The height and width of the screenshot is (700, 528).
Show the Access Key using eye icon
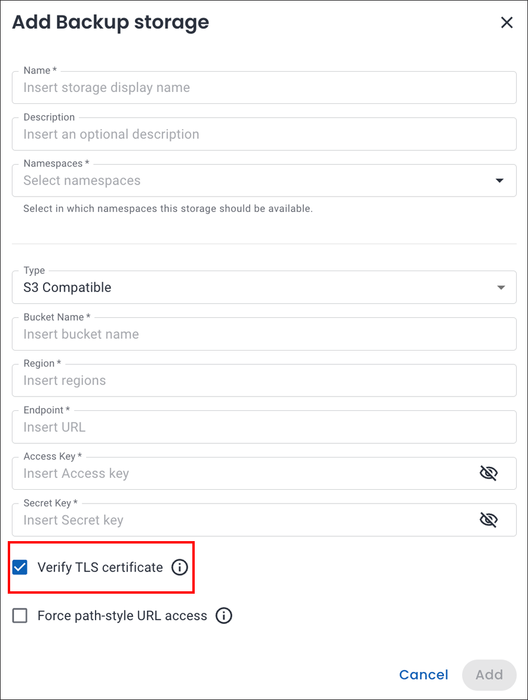[489, 474]
